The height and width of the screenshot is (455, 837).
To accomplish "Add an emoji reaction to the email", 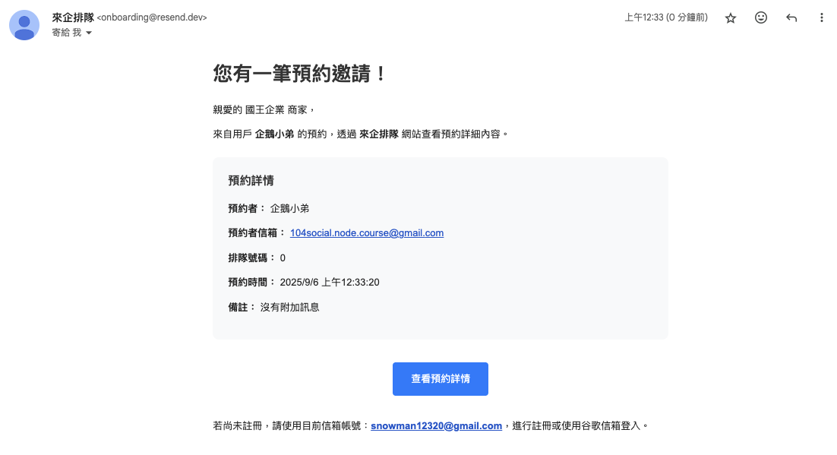I will coord(761,17).
